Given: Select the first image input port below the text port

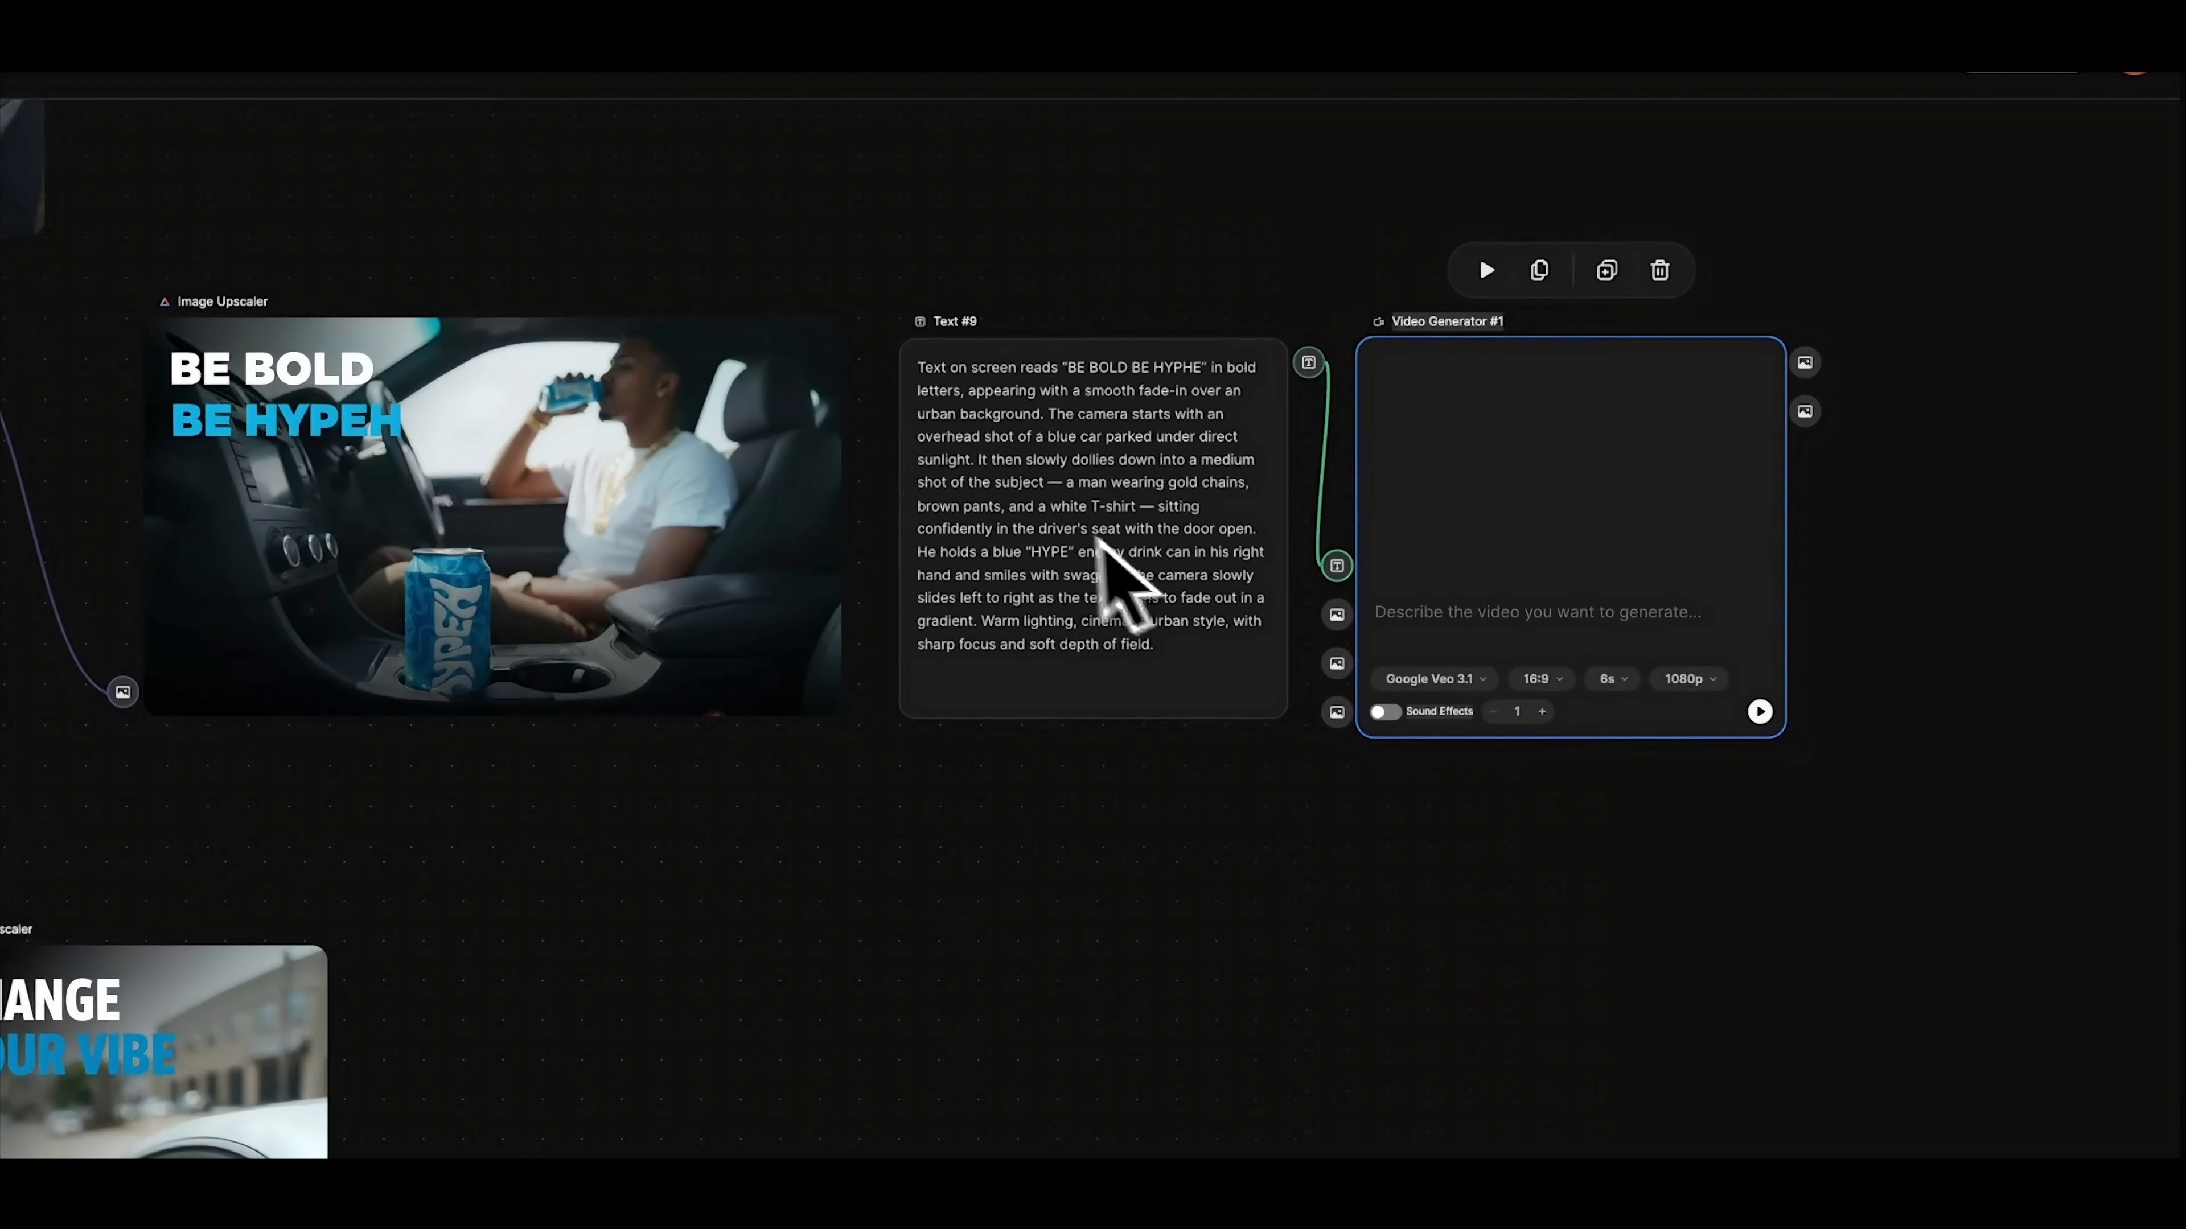Looking at the screenshot, I should [x=1337, y=615].
